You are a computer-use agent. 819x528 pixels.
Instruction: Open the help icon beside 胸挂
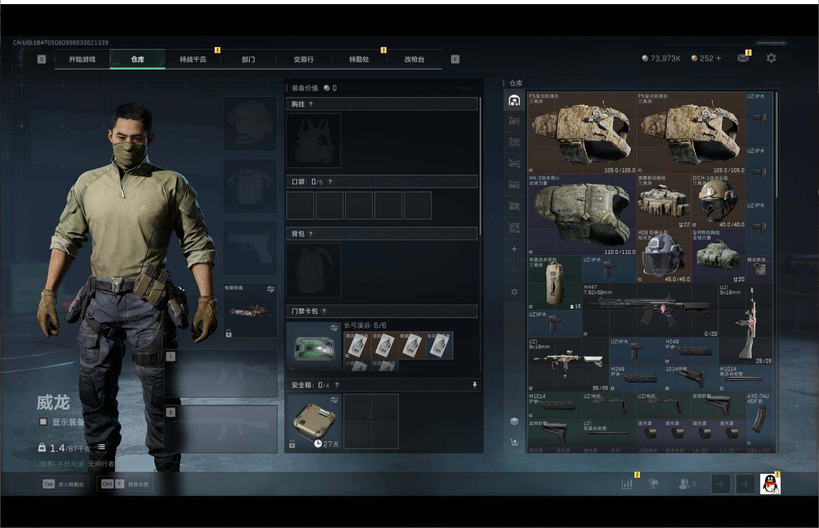(x=311, y=104)
